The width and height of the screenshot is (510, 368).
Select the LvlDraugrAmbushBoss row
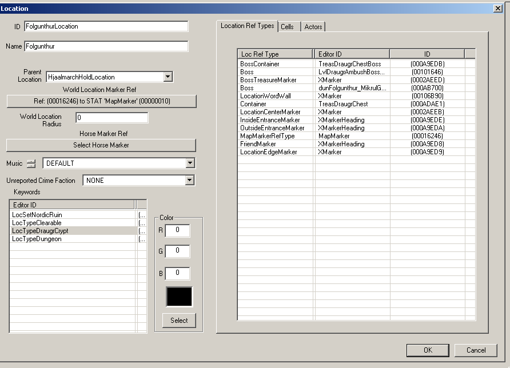[356, 72]
